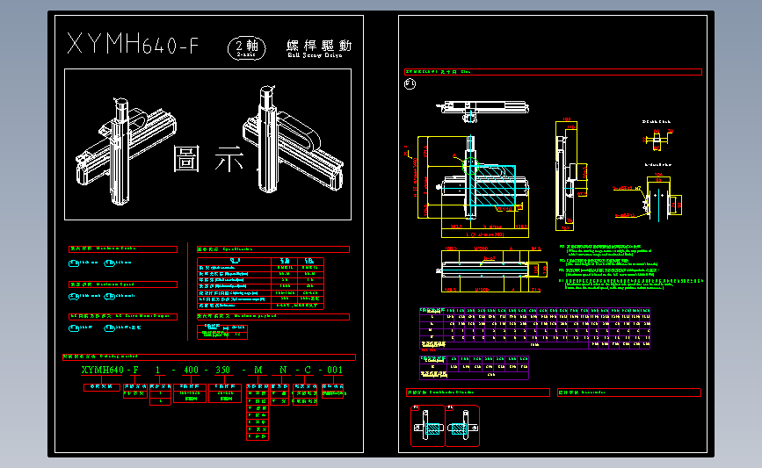Click the 1 digit in ordering code
This screenshot has height=468, width=762.
pyautogui.click(x=157, y=370)
